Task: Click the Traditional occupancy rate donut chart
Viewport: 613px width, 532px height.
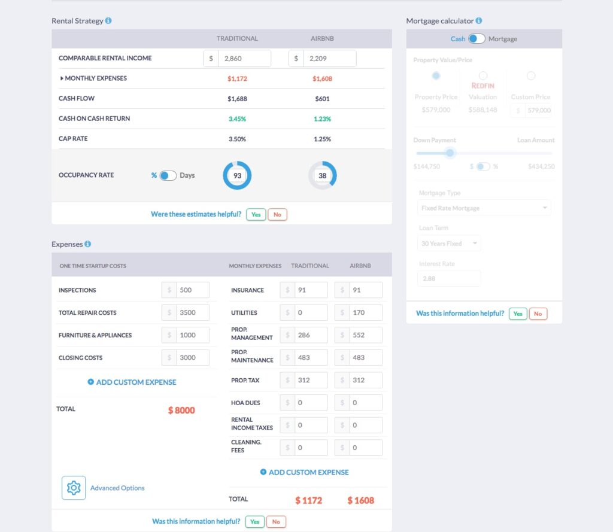Action: (237, 175)
